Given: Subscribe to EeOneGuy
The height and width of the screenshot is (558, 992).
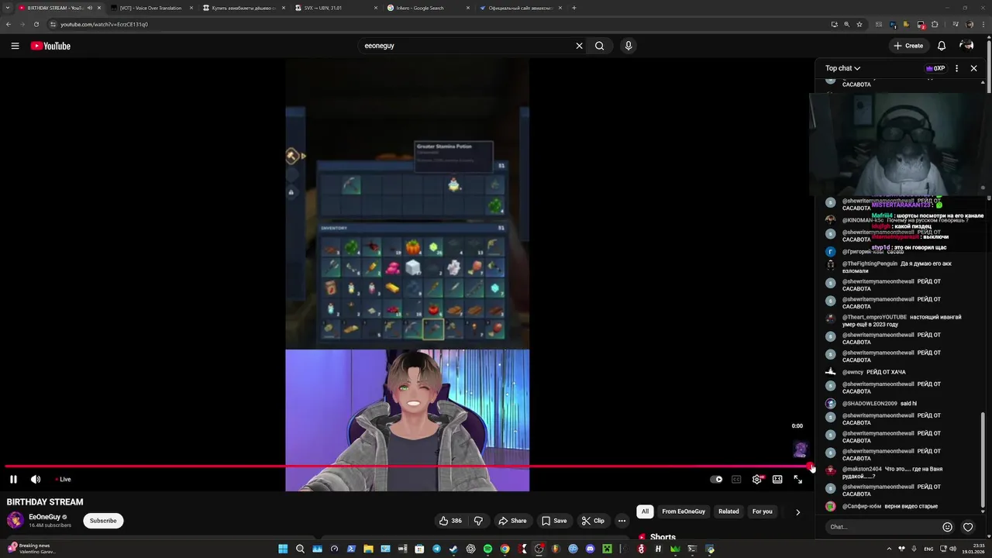Looking at the screenshot, I should [103, 521].
